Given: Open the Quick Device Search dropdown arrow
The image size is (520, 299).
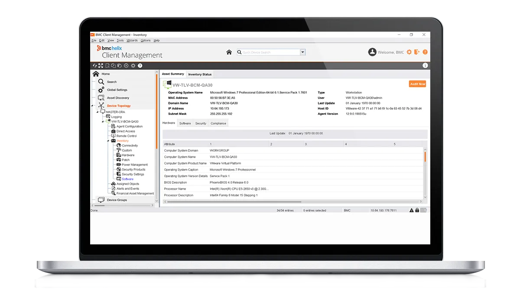Looking at the screenshot, I should click(x=303, y=52).
